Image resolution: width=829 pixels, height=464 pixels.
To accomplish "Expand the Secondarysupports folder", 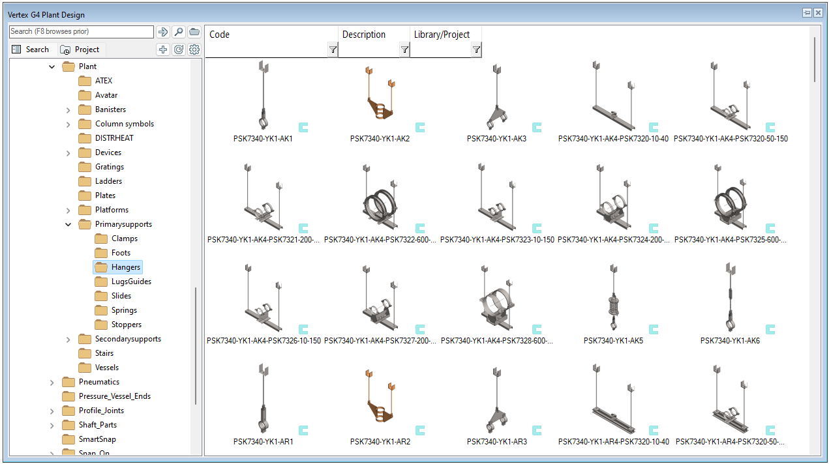I will pyautogui.click(x=68, y=339).
